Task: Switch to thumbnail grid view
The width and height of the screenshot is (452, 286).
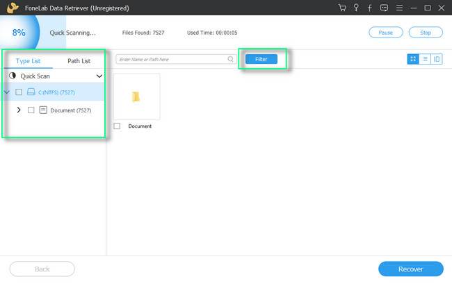Action: (x=413, y=59)
